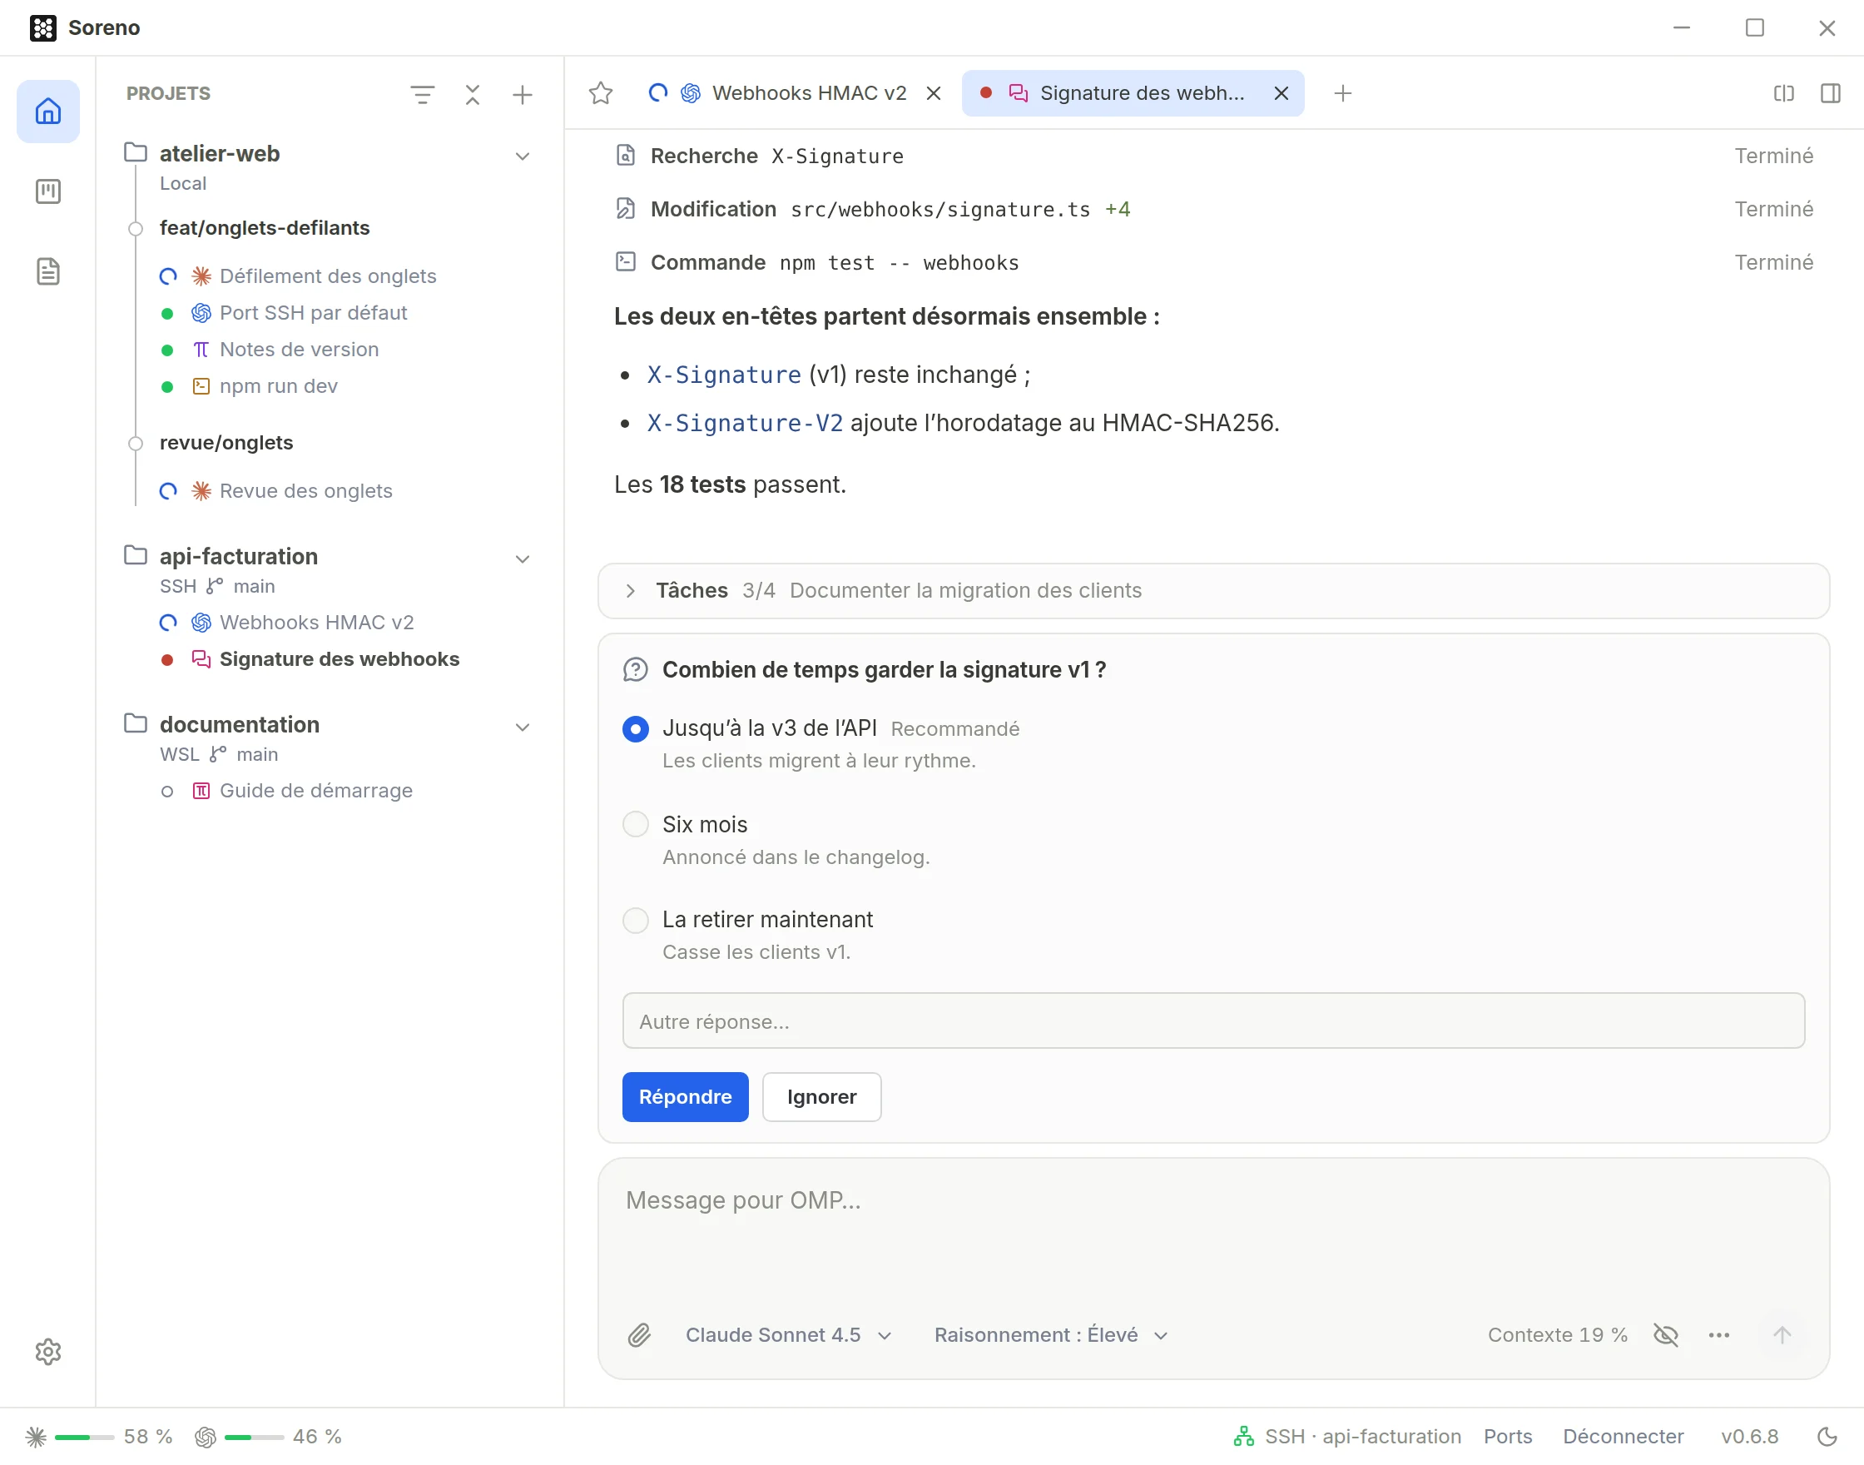Click the Répondre button

click(x=685, y=1096)
